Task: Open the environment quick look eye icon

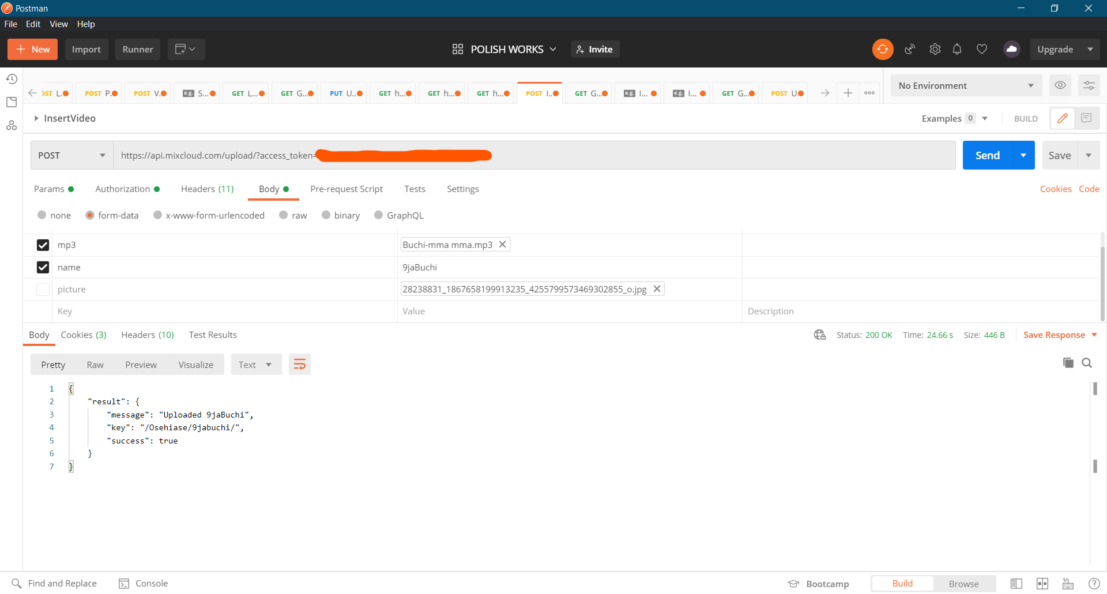Action: point(1060,85)
